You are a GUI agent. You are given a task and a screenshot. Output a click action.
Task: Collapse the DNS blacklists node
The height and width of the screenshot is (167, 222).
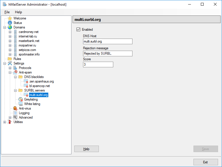[x=15, y=77]
